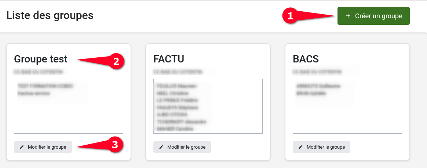Open Modifier le groupe label for Groupe test

pyautogui.click(x=47, y=147)
